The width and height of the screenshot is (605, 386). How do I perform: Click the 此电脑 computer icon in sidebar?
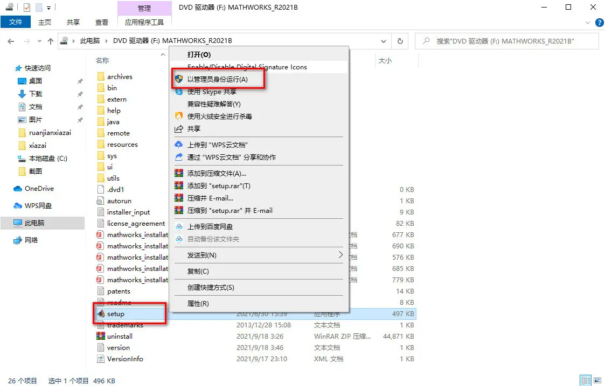coord(18,223)
